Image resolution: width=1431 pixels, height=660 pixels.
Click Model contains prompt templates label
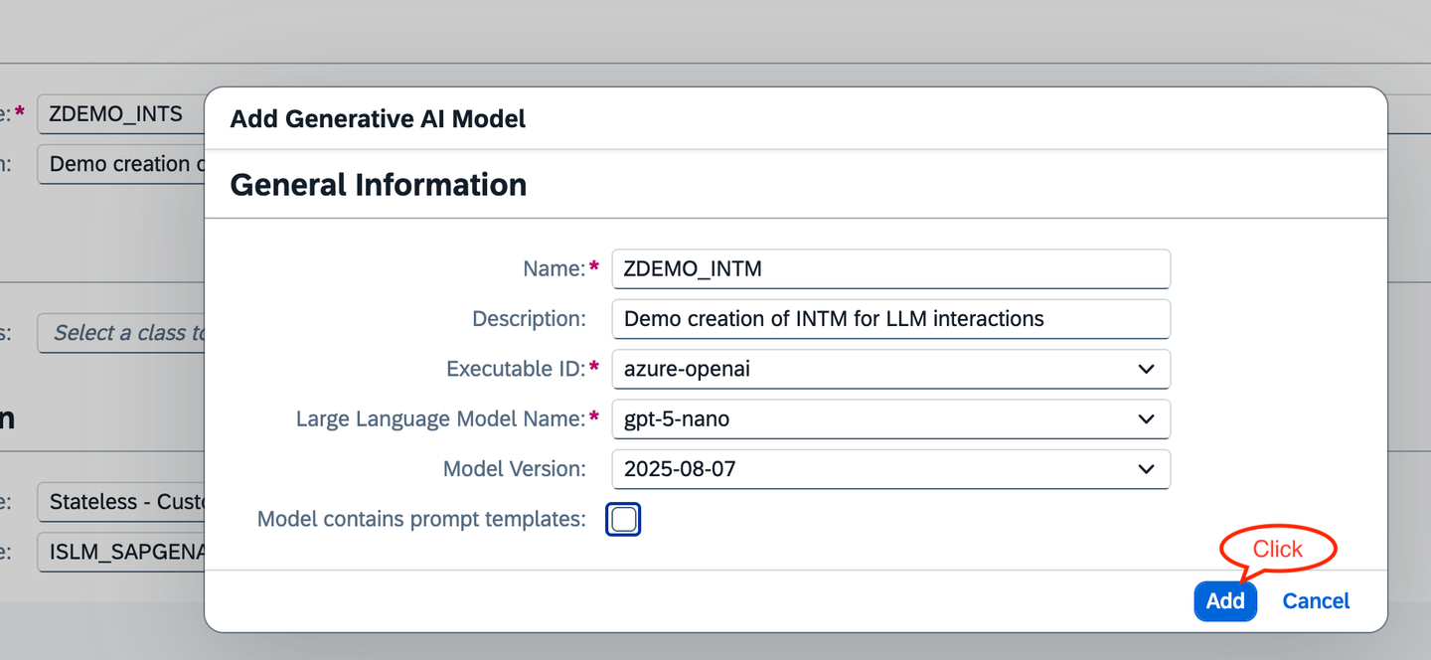(421, 519)
